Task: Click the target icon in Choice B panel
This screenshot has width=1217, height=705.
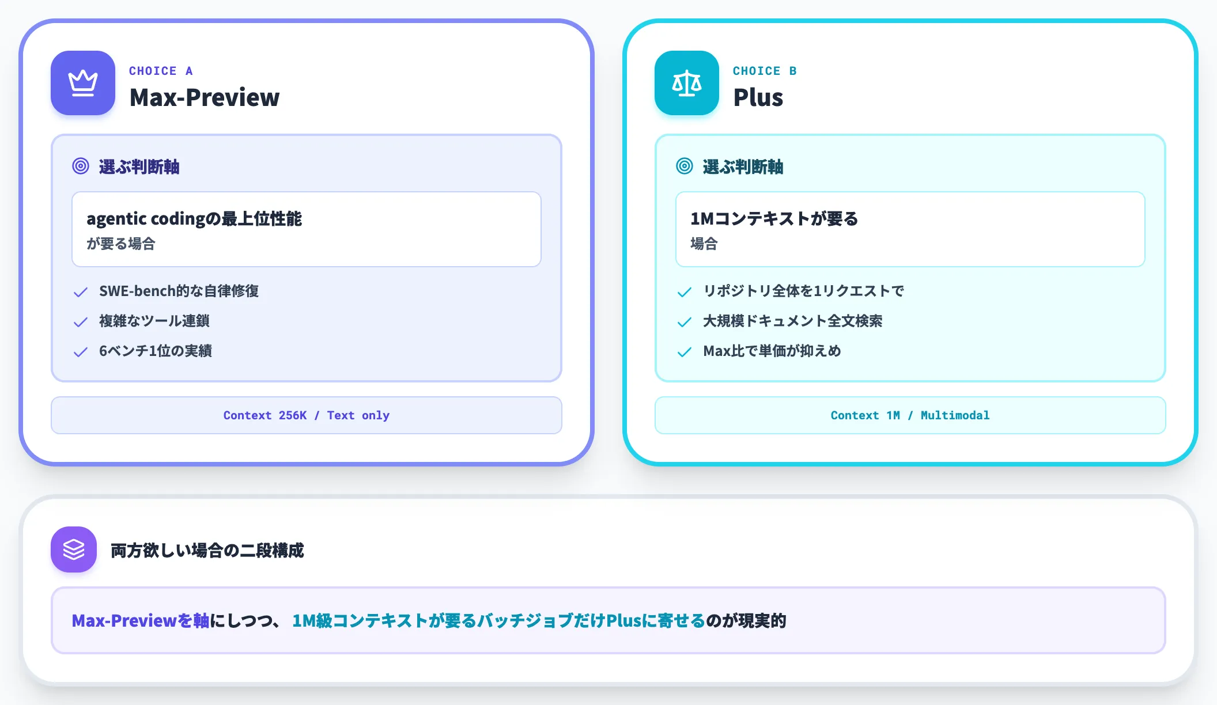Action: click(x=685, y=166)
